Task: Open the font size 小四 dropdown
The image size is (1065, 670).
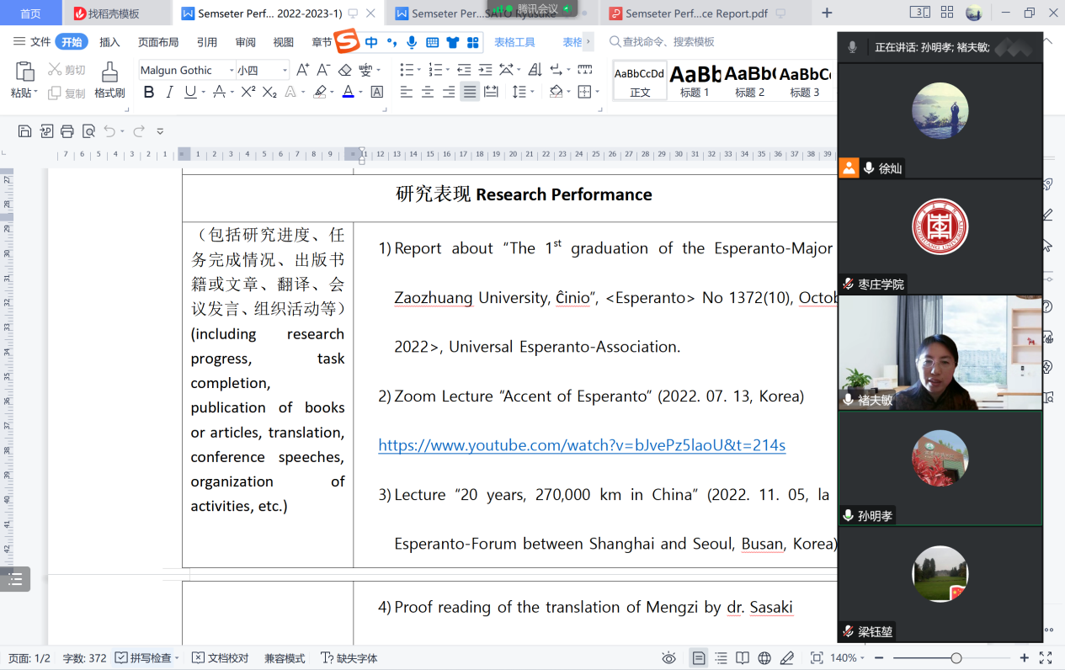Action: pyautogui.click(x=285, y=71)
